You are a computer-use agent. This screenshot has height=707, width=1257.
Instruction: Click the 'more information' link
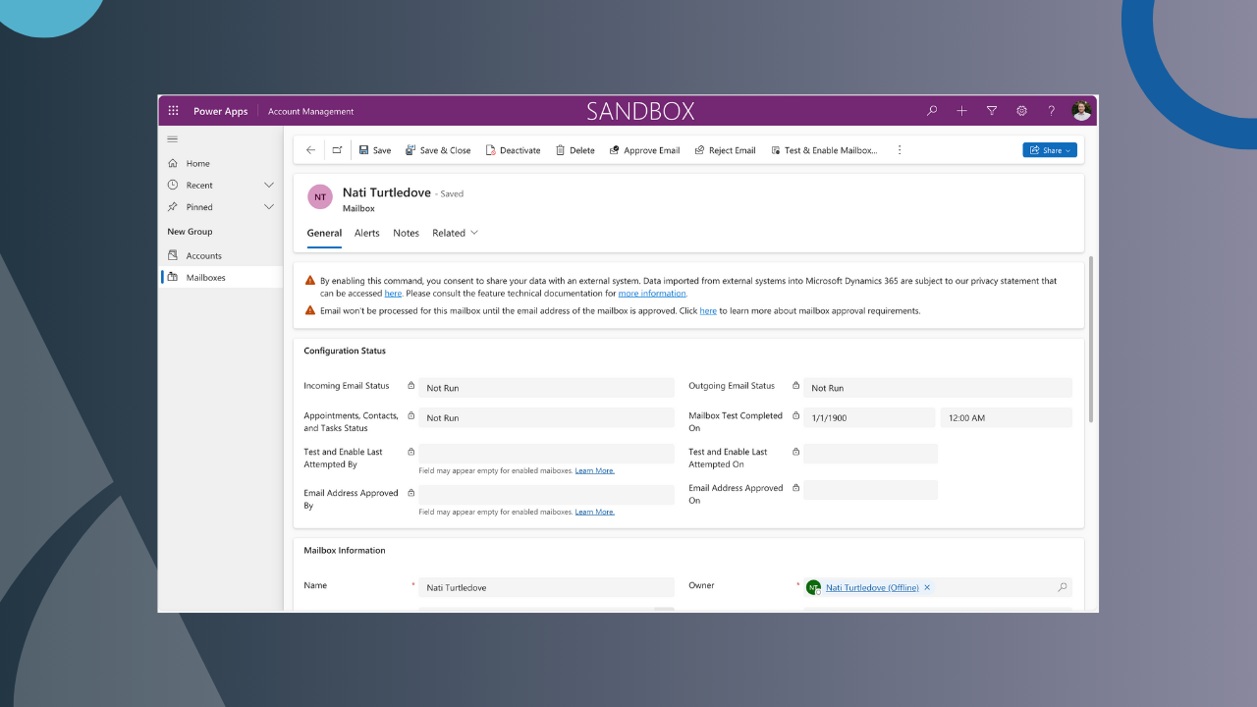coord(652,294)
